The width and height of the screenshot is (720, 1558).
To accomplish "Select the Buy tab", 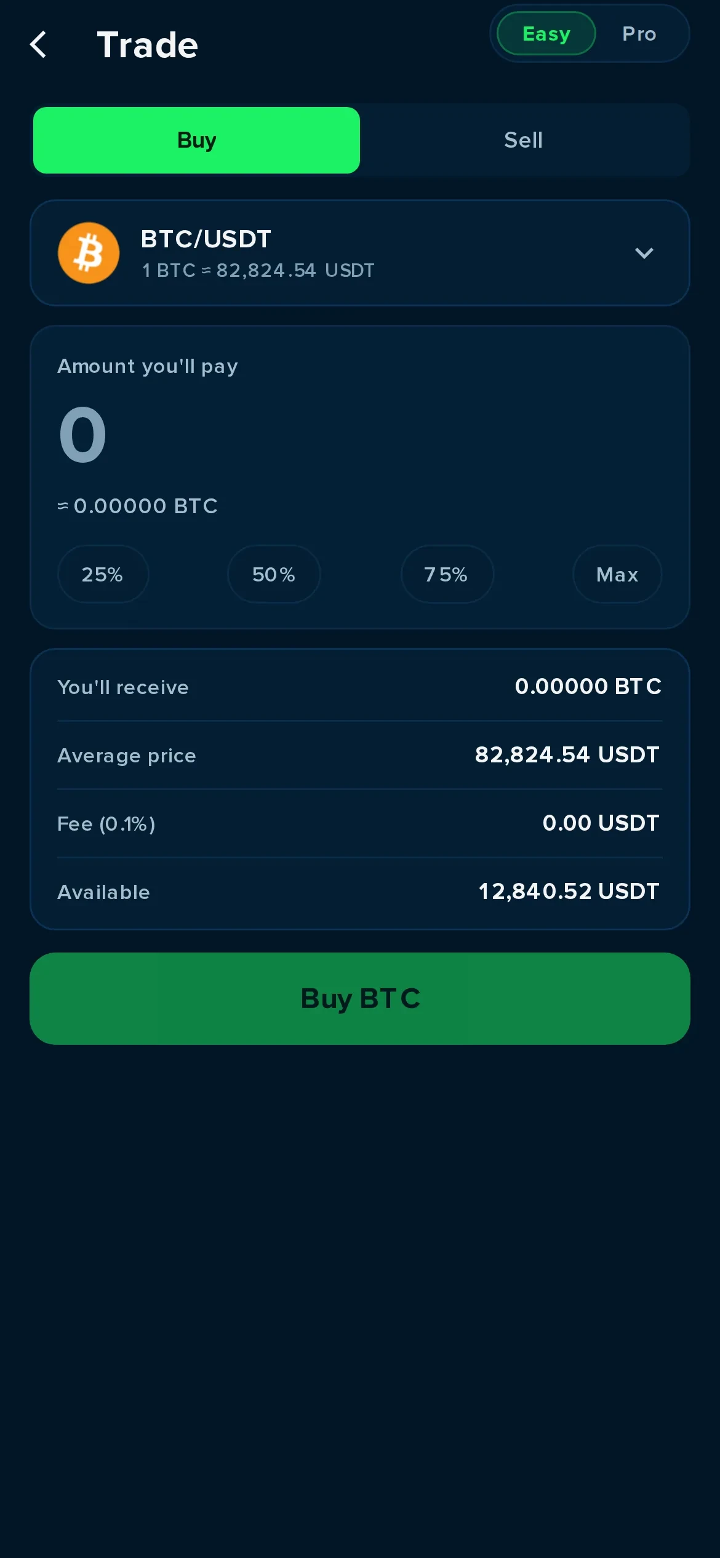I will 196,140.
